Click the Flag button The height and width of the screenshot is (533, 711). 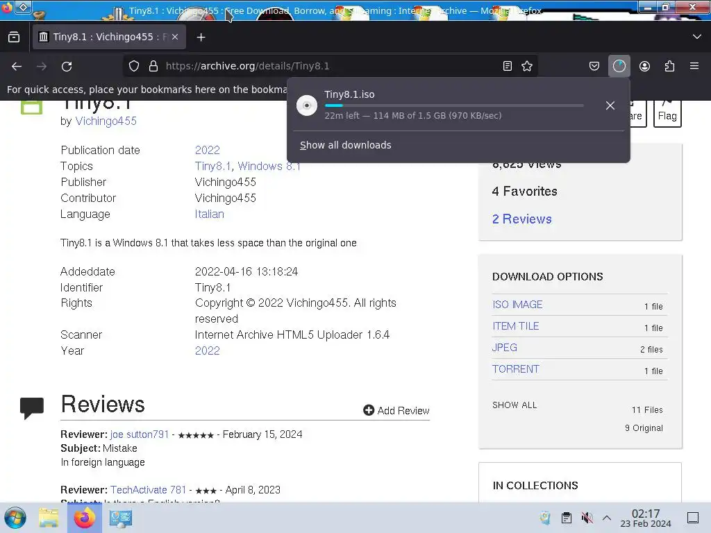[x=667, y=113]
